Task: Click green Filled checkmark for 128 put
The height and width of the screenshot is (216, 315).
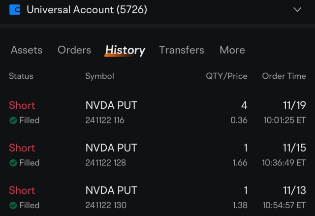Action: pos(13,163)
